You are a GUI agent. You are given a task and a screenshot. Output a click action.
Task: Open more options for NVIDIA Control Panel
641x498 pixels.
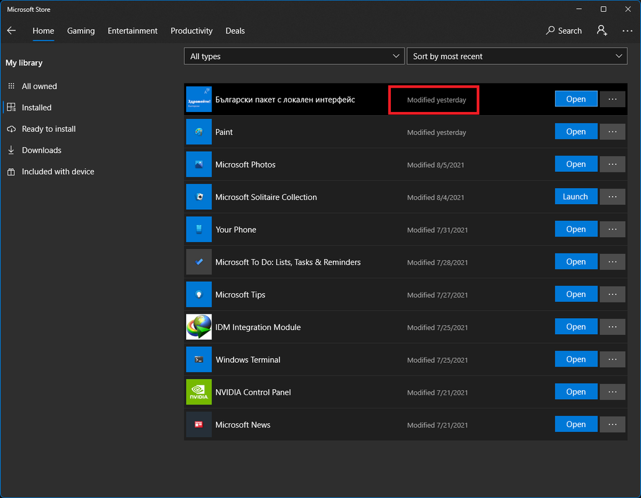click(x=612, y=392)
